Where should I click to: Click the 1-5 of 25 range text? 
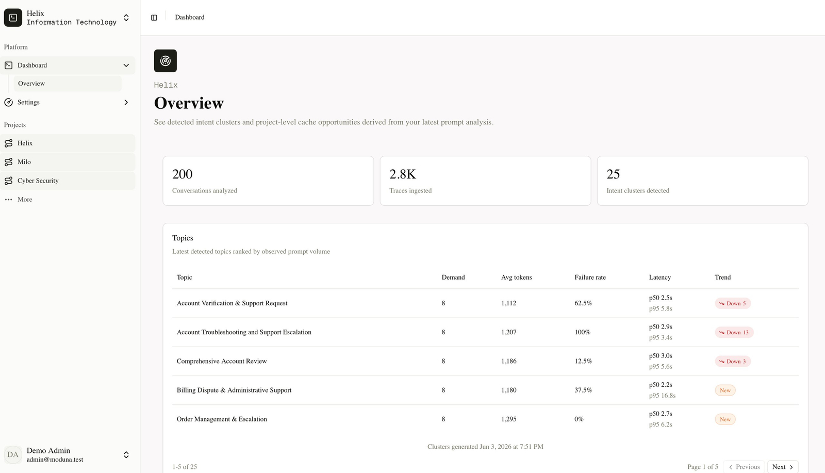point(185,467)
